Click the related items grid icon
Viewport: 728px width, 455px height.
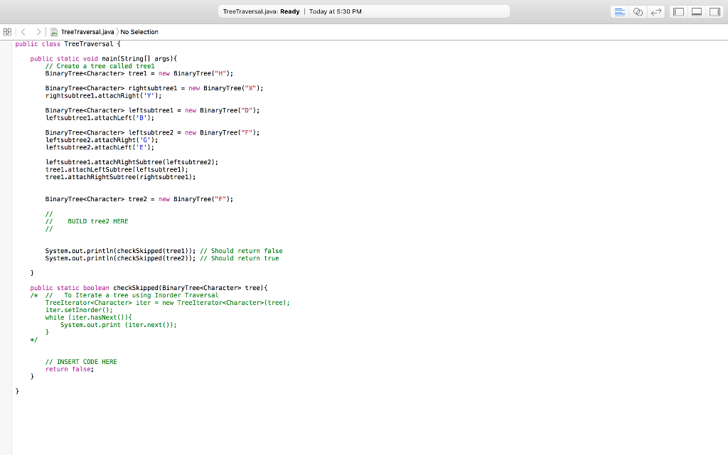7,32
